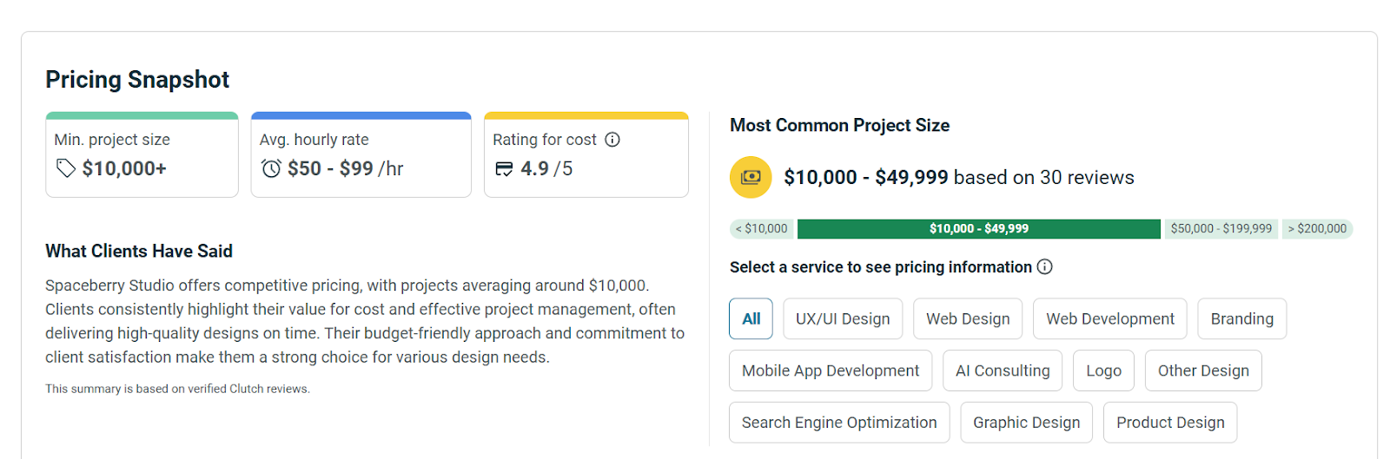
Task: Click the verified Clutch reviews summary note
Action: point(177,389)
